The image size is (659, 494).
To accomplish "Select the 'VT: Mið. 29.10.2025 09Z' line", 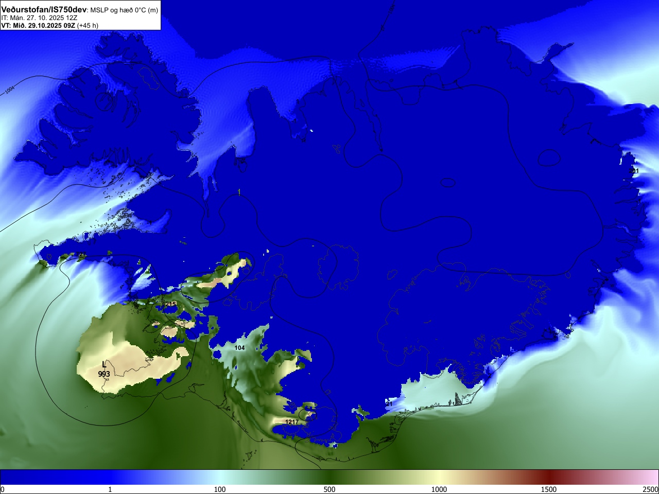I will coord(38,25).
